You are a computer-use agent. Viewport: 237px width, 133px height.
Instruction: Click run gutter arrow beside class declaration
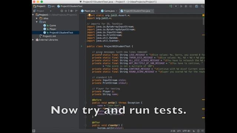pos(81,46)
